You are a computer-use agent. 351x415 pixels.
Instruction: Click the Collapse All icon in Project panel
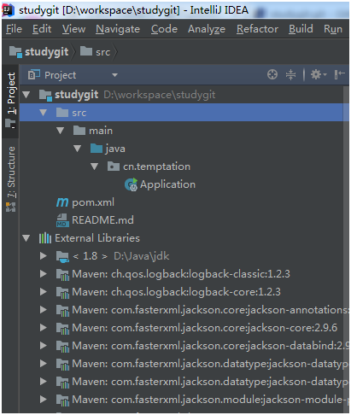(290, 74)
